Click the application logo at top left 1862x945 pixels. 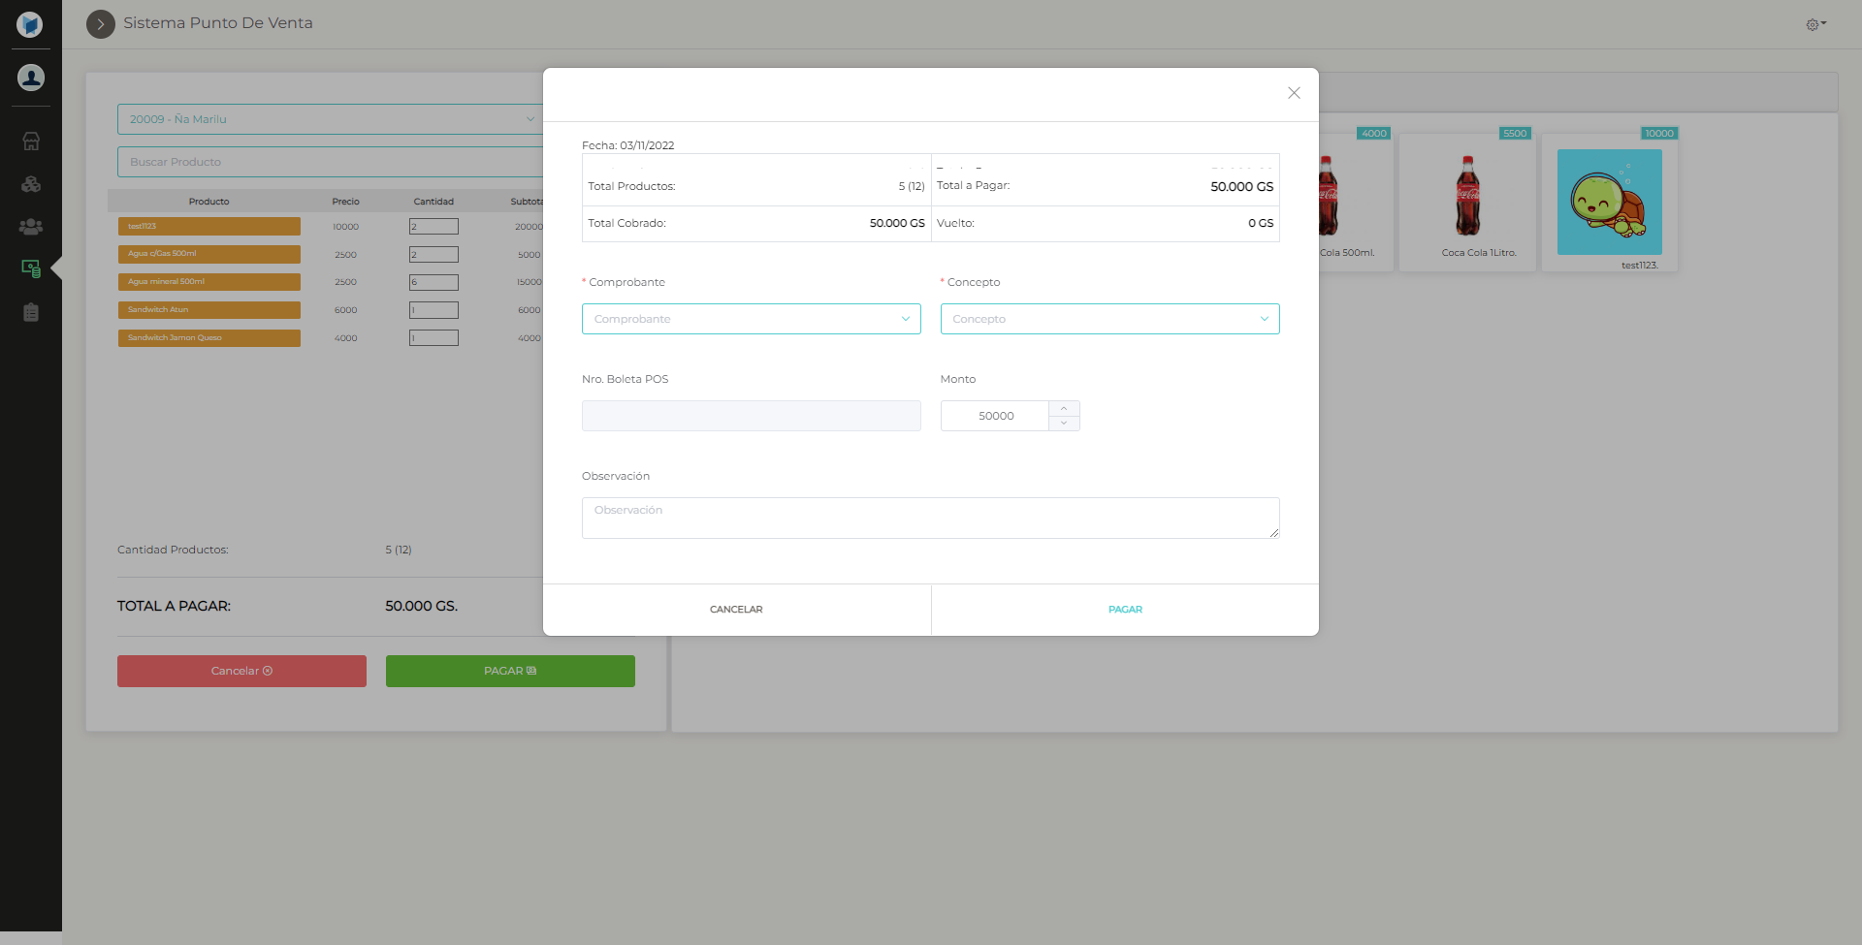[30, 24]
